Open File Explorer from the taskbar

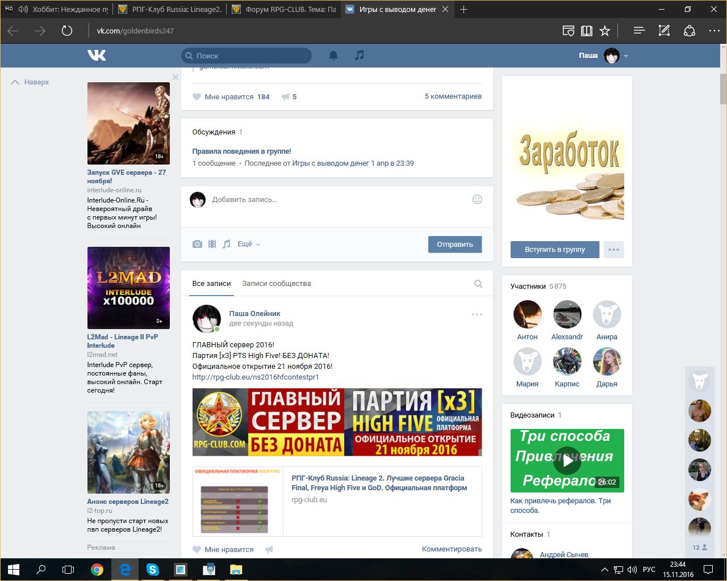coord(236,570)
